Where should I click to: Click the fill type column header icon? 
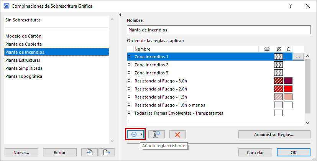(x=279, y=49)
